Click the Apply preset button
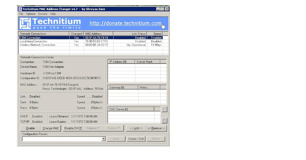Screen dimensions: 306x160 [x=116, y=139]
